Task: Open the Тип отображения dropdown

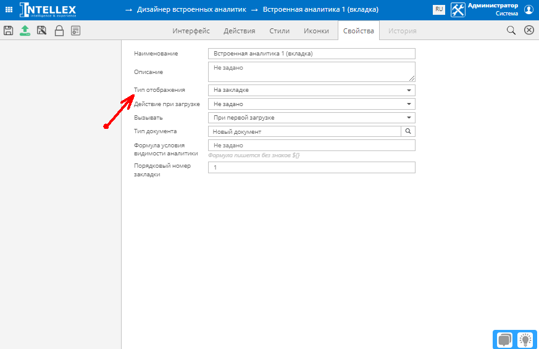Action: [311, 90]
